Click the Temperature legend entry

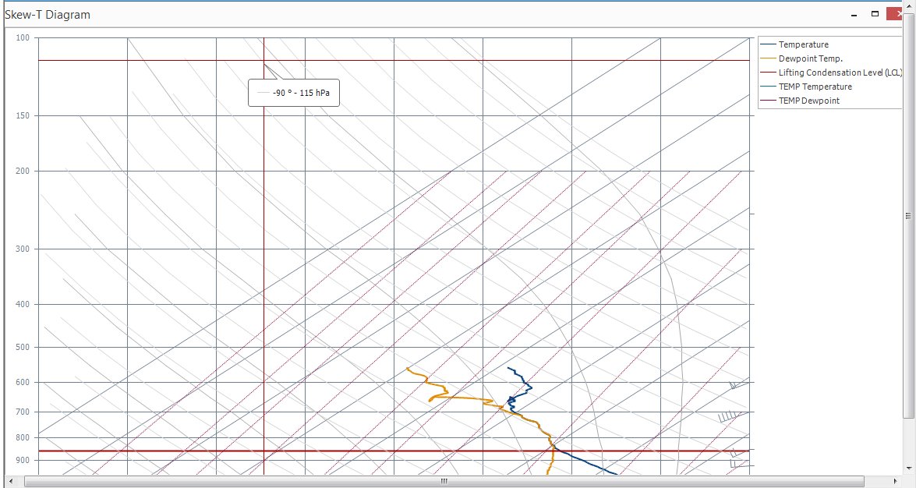803,44
